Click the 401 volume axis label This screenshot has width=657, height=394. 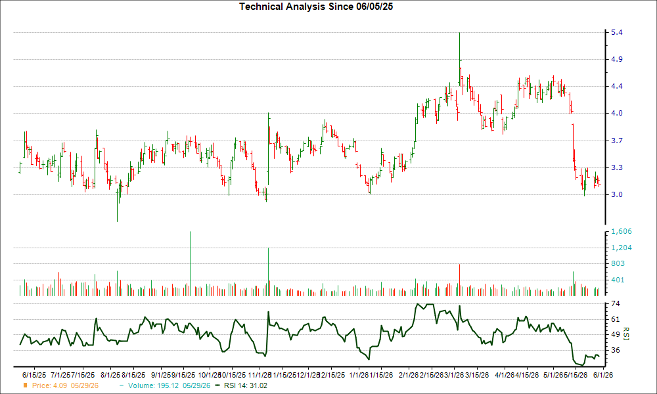[x=618, y=280]
